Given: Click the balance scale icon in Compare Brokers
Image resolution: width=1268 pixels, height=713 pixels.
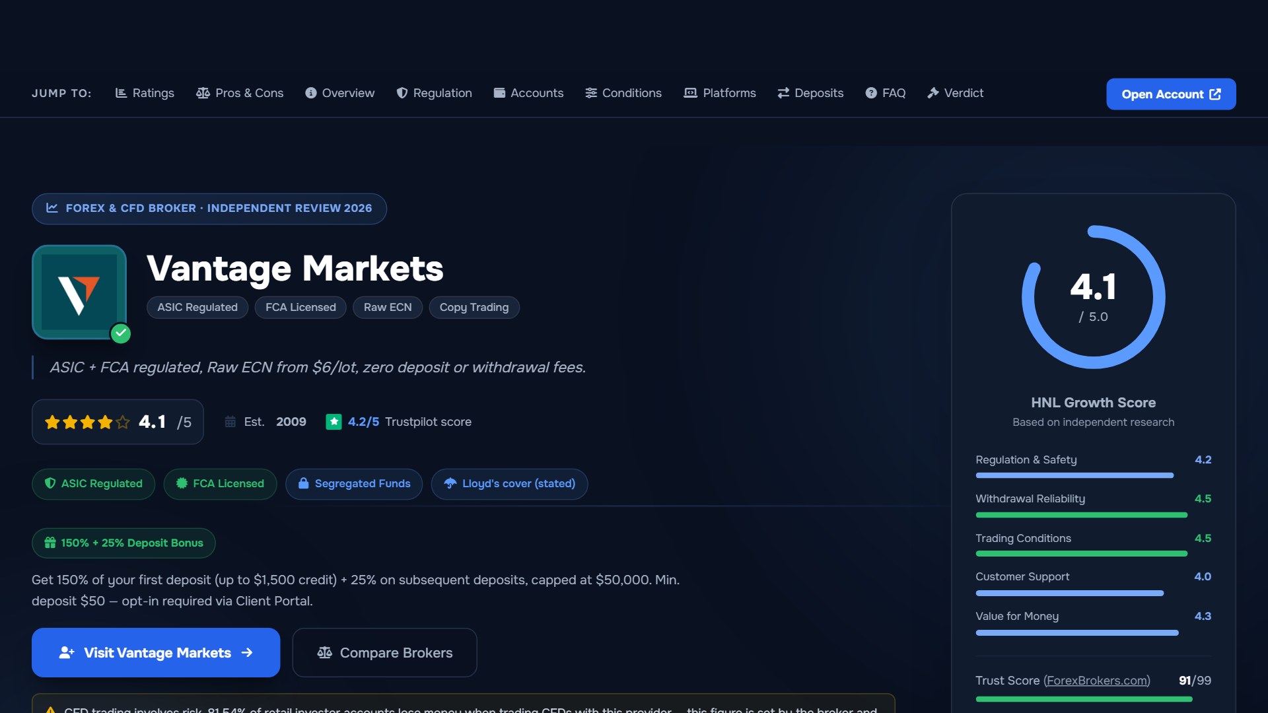Looking at the screenshot, I should point(325,652).
